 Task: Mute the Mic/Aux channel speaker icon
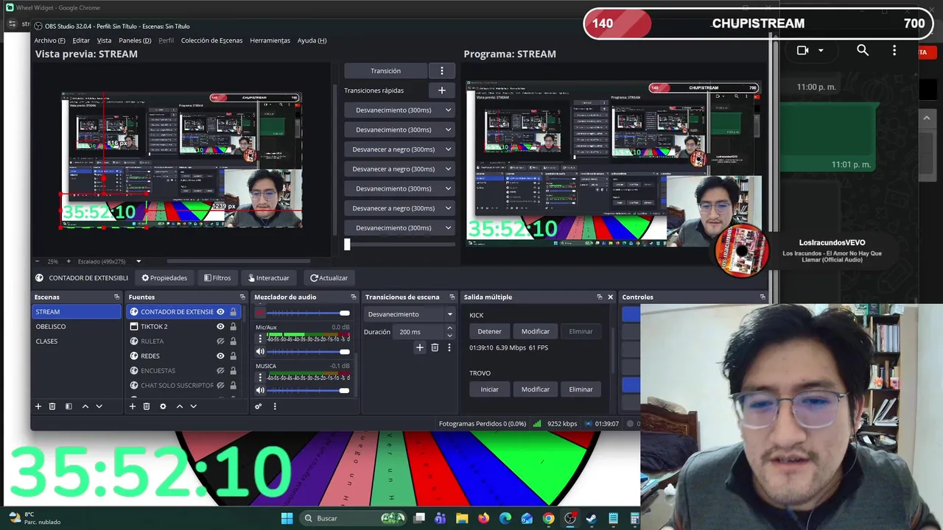click(260, 352)
